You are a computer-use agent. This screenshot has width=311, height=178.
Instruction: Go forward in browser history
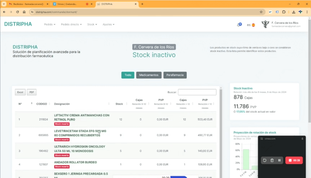point(11,12)
